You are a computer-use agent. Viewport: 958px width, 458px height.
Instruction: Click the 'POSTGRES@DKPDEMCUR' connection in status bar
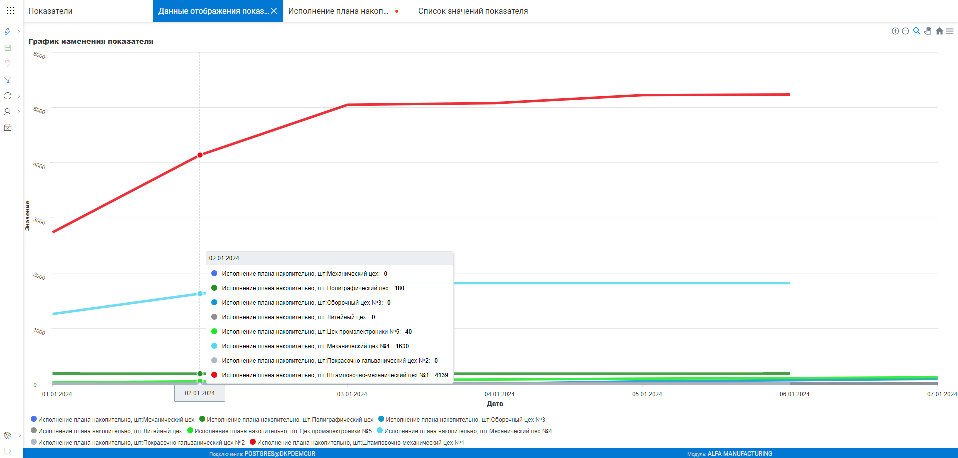pos(280,454)
